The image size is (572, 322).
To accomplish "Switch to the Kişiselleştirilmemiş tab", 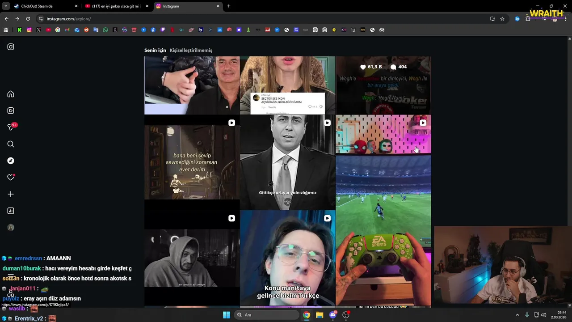I will [x=191, y=50].
